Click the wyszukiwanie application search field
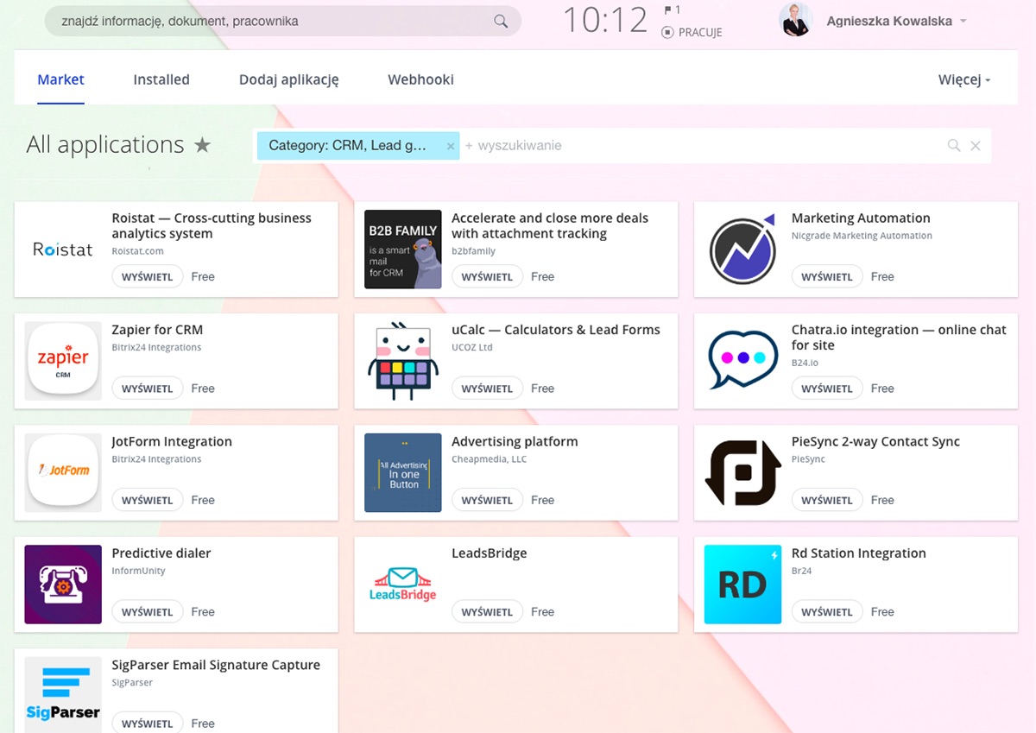Viewport: 1036px width, 733px height. coord(691,146)
